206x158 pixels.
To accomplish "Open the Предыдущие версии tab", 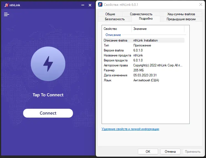I will click(x=181, y=19).
